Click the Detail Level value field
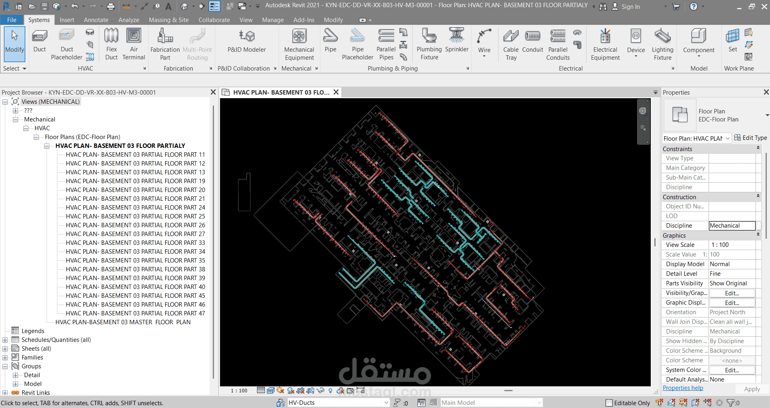The image size is (770, 408). pos(732,274)
